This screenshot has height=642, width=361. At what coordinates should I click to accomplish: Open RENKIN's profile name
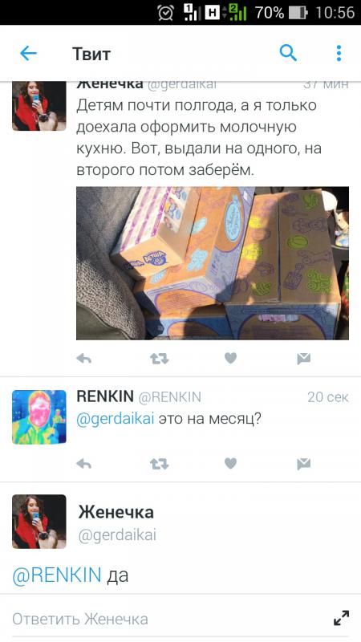tap(105, 396)
